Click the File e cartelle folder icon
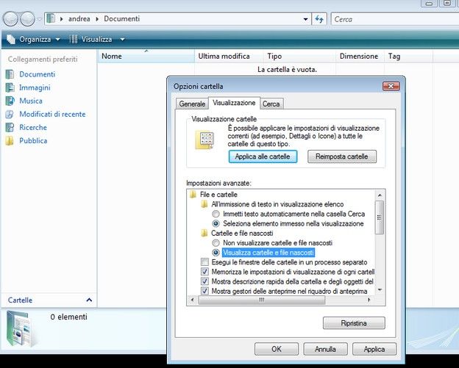The width and height of the screenshot is (459, 368). click(193, 195)
